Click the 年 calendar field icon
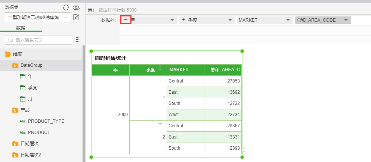 click(x=22, y=77)
